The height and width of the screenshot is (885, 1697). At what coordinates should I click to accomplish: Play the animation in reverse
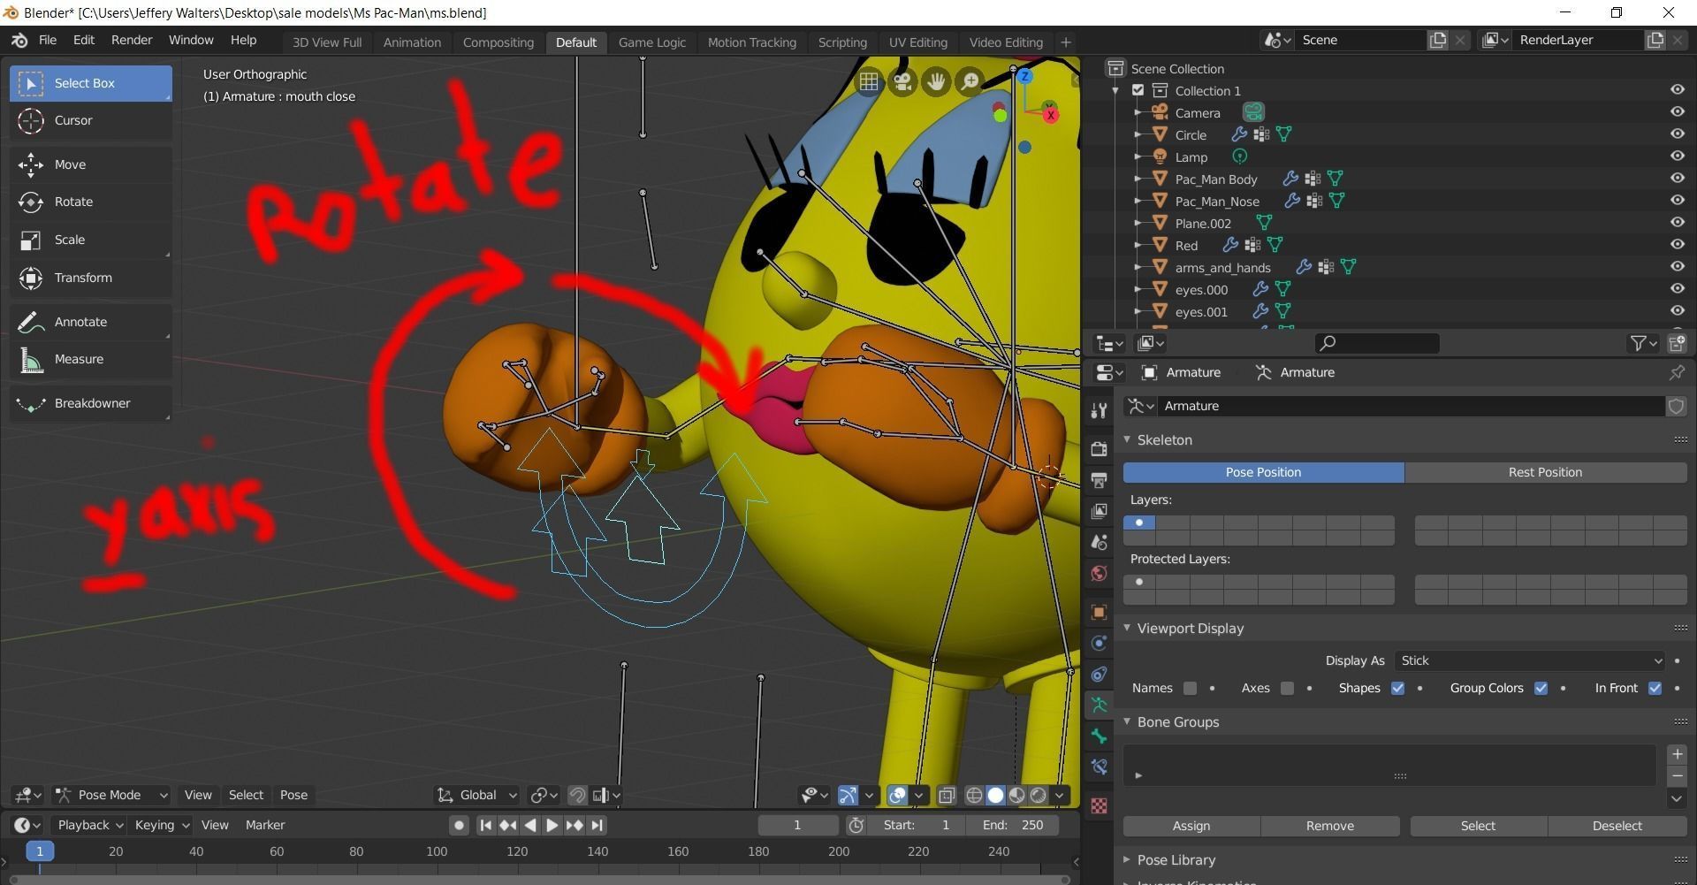(x=529, y=825)
